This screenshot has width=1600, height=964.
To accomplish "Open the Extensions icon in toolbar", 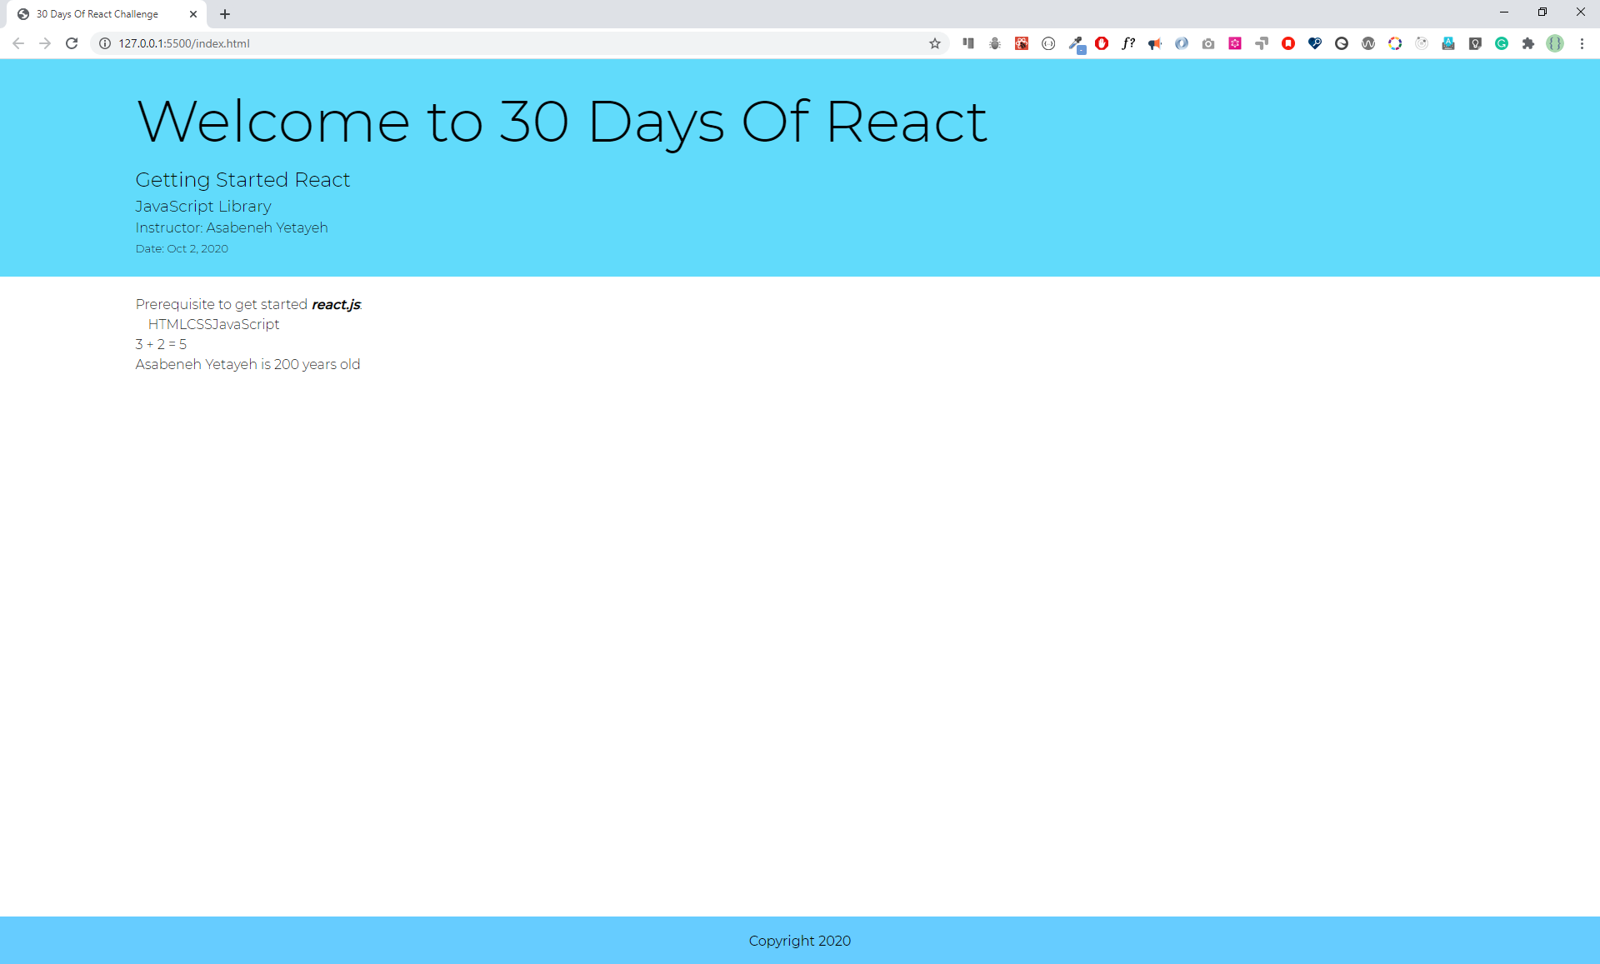I will (1528, 43).
